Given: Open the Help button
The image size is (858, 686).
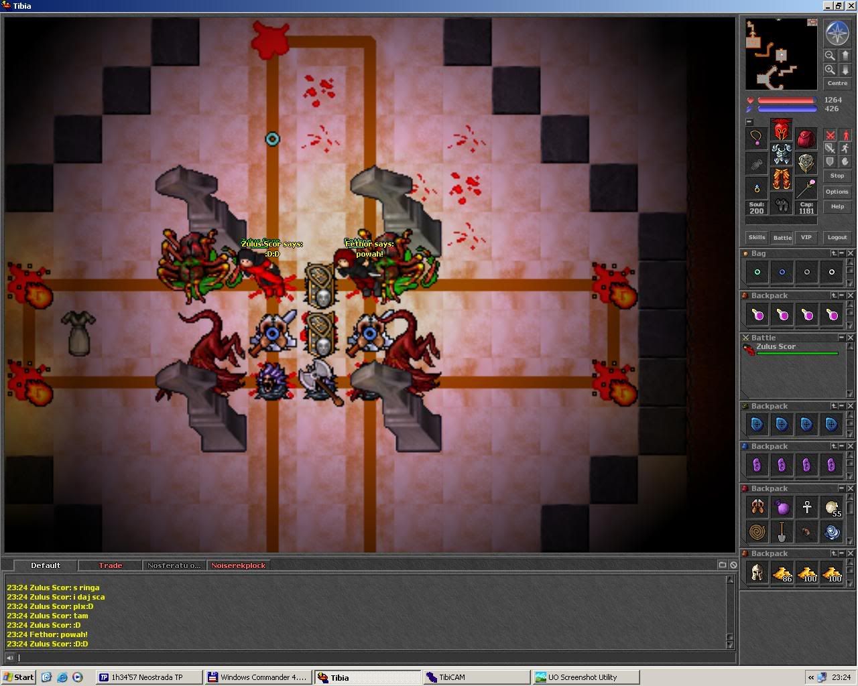Looking at the screenshot, I should pos(837,206).
